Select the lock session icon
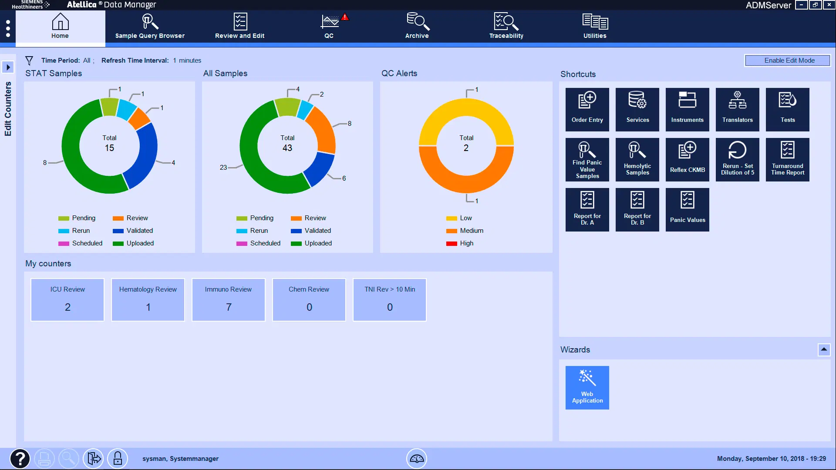 coord(118,458)
